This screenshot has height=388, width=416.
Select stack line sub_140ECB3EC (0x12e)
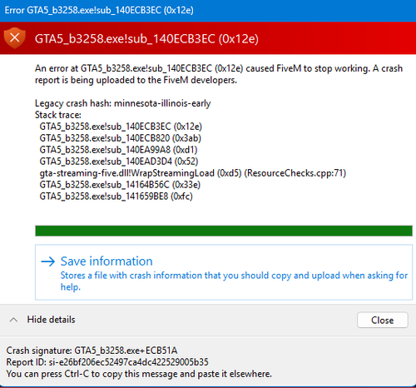point(121,127)
